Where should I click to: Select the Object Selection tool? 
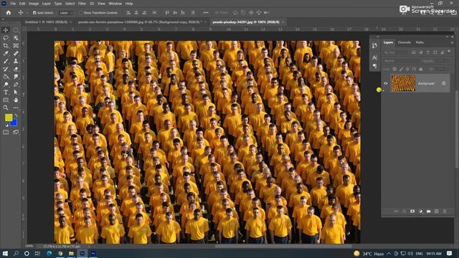16,38
